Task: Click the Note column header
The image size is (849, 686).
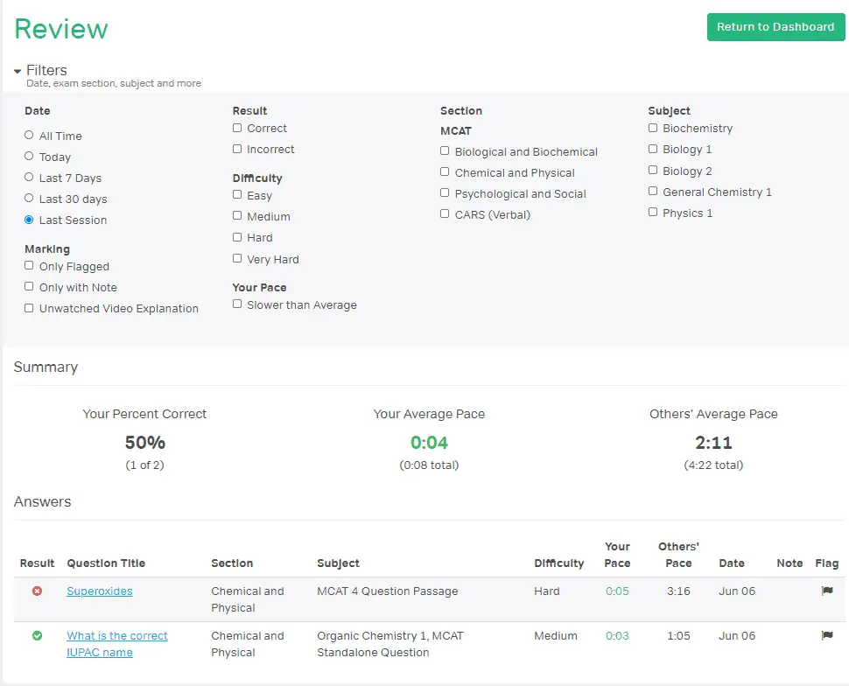Action: [789, 563]
